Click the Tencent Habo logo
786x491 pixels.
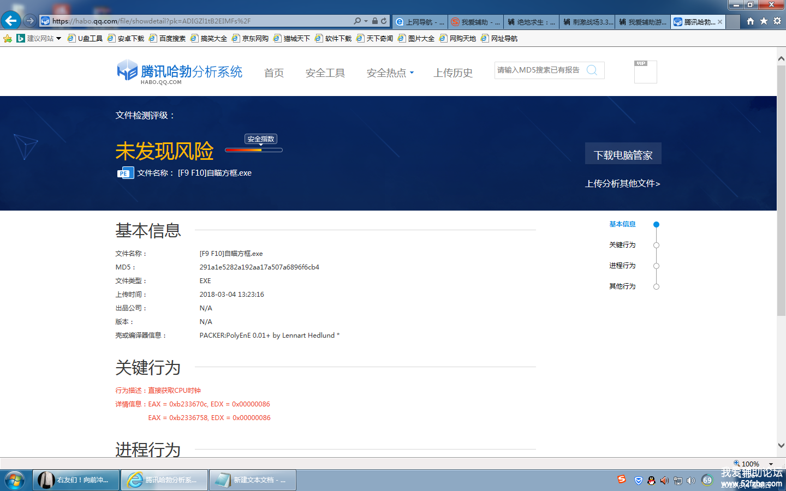click(x=180, y=73)
